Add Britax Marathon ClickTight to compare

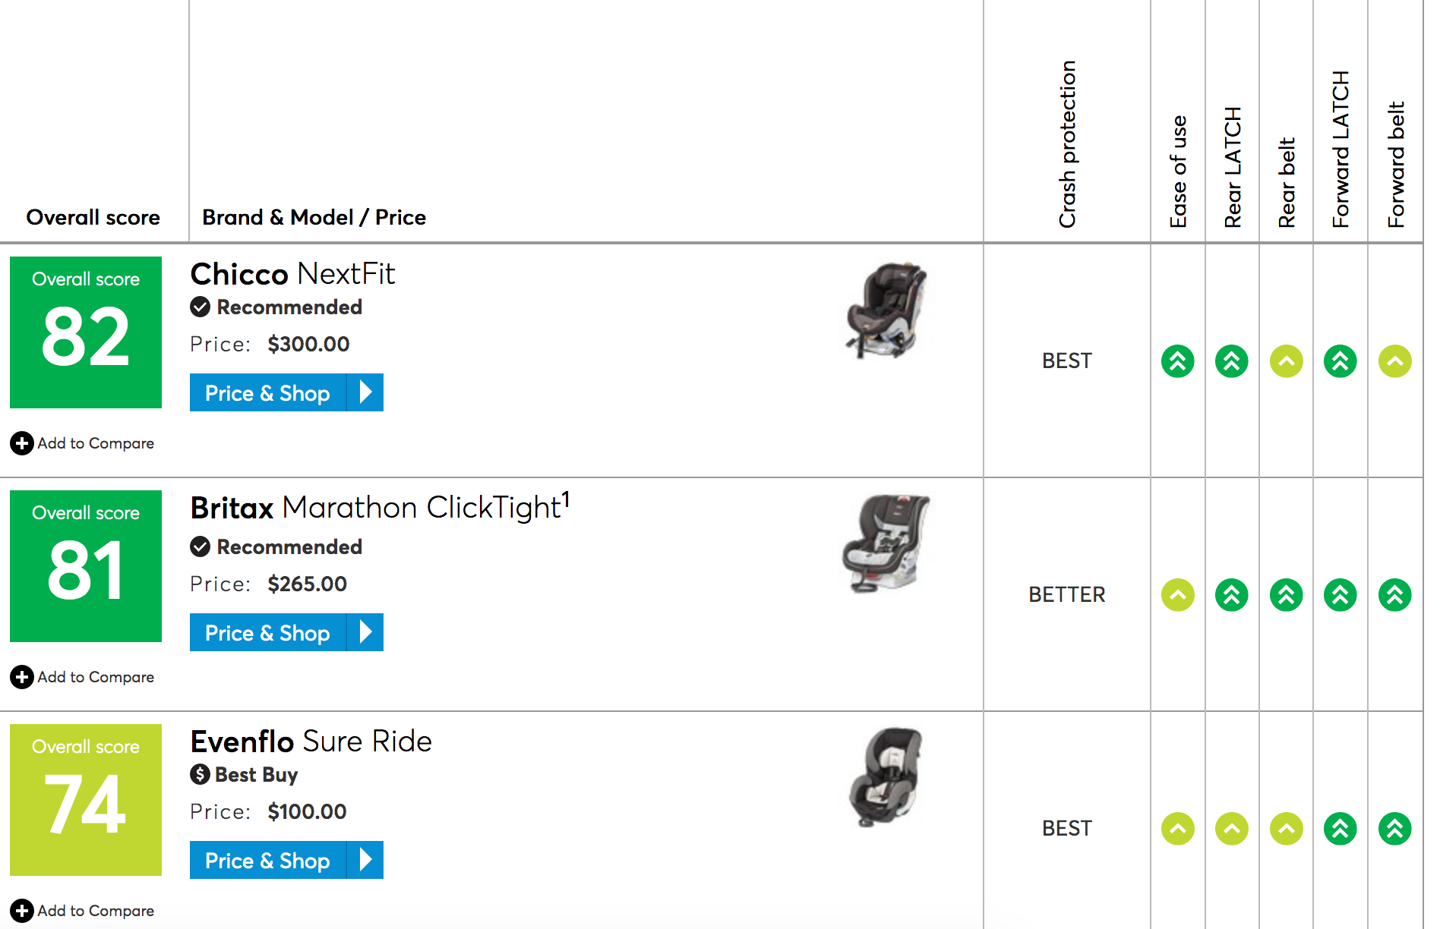[83, 677]
